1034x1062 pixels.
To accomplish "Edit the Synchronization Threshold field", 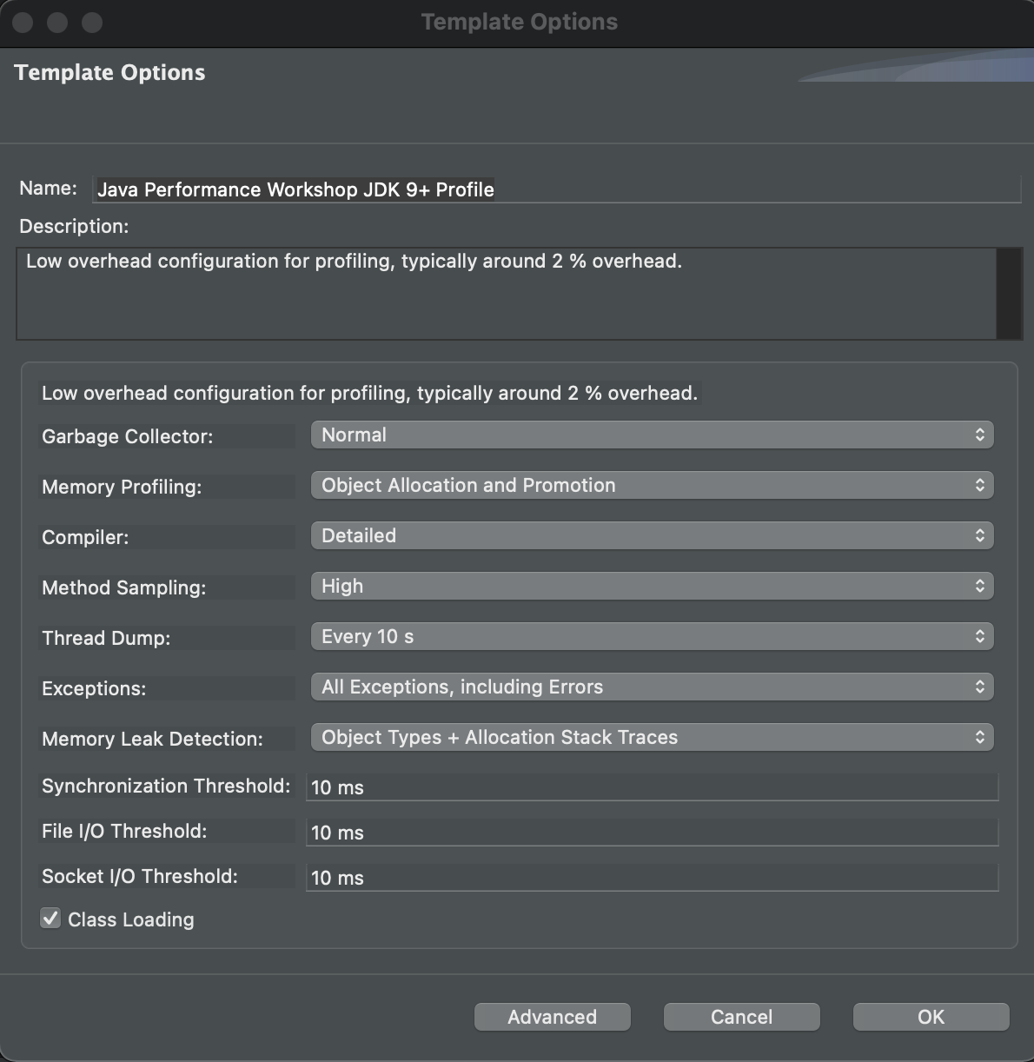I will [652, 787].
